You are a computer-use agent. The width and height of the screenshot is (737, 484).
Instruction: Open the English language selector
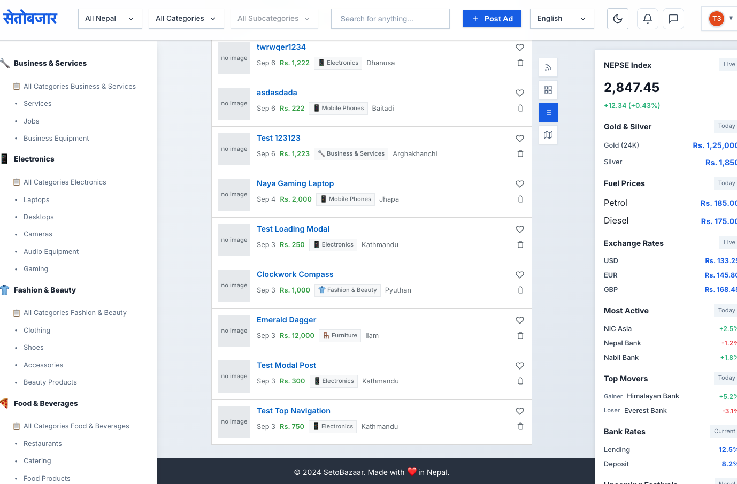[562, 19]
